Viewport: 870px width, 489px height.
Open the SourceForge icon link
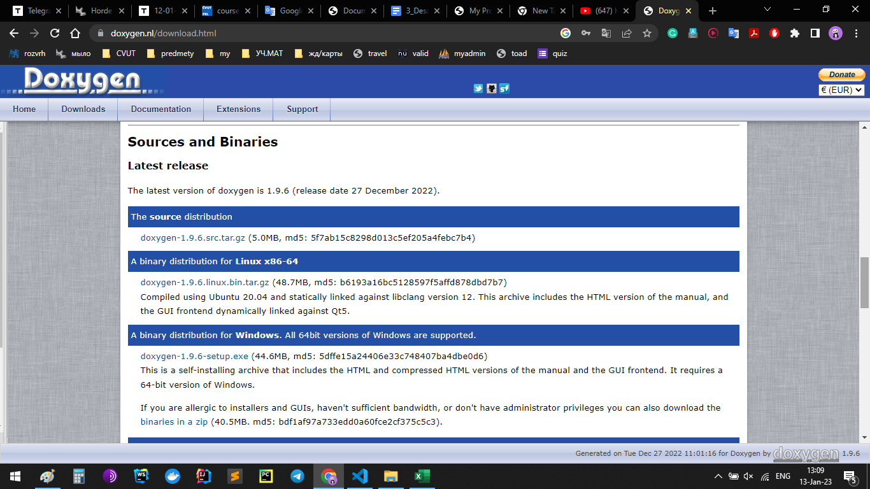coord(504,89)
